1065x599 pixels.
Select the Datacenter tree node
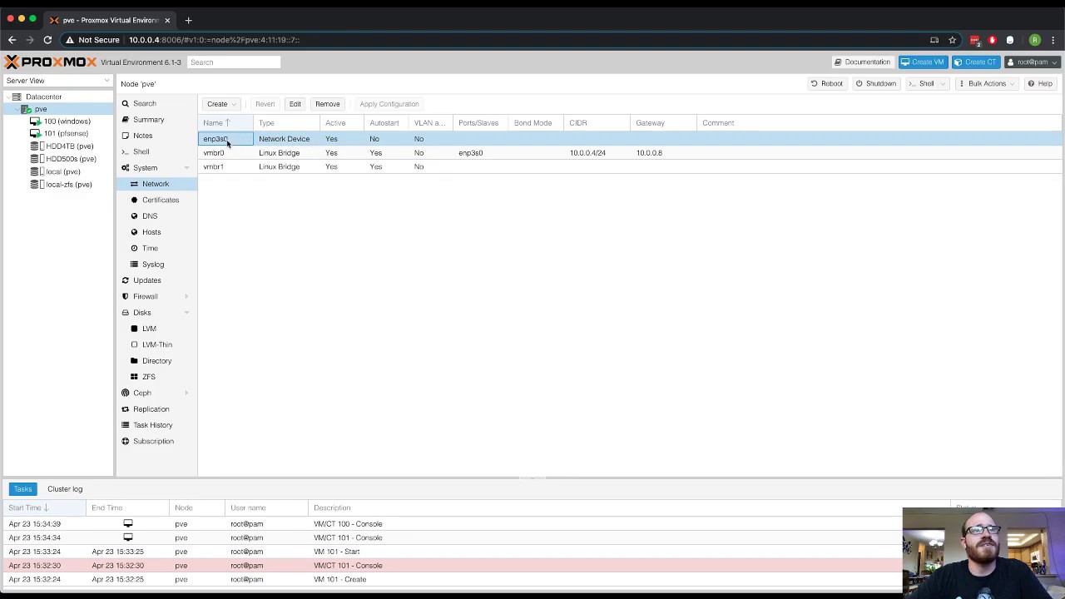[43, 97]
